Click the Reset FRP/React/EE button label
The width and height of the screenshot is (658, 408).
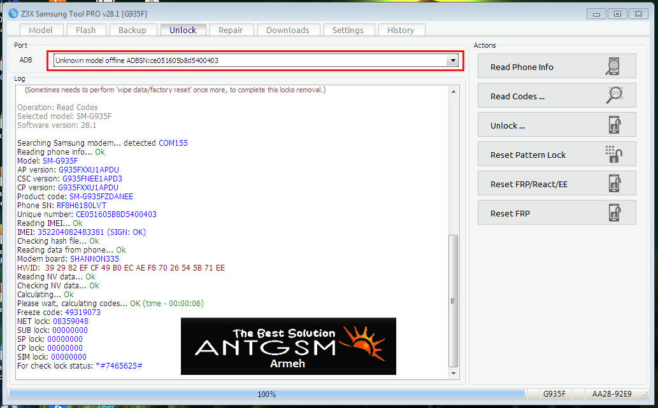[529, 185]
